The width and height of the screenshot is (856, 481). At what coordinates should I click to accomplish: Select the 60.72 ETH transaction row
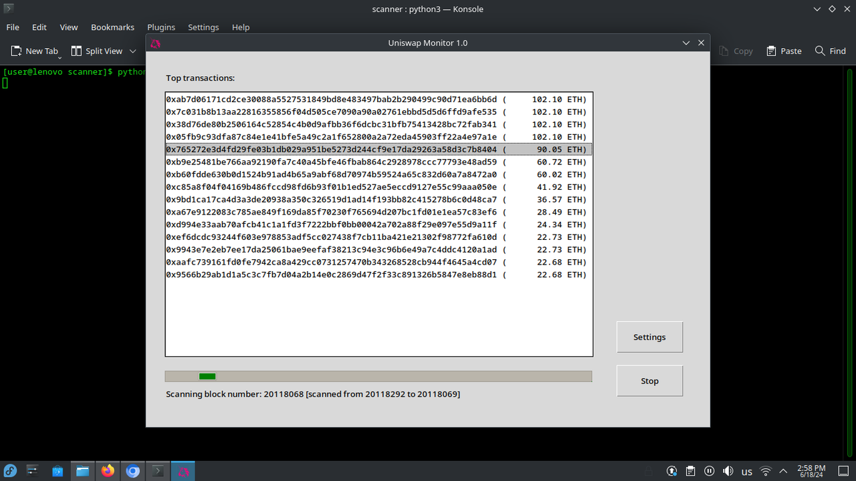click(x=379, y=162)
